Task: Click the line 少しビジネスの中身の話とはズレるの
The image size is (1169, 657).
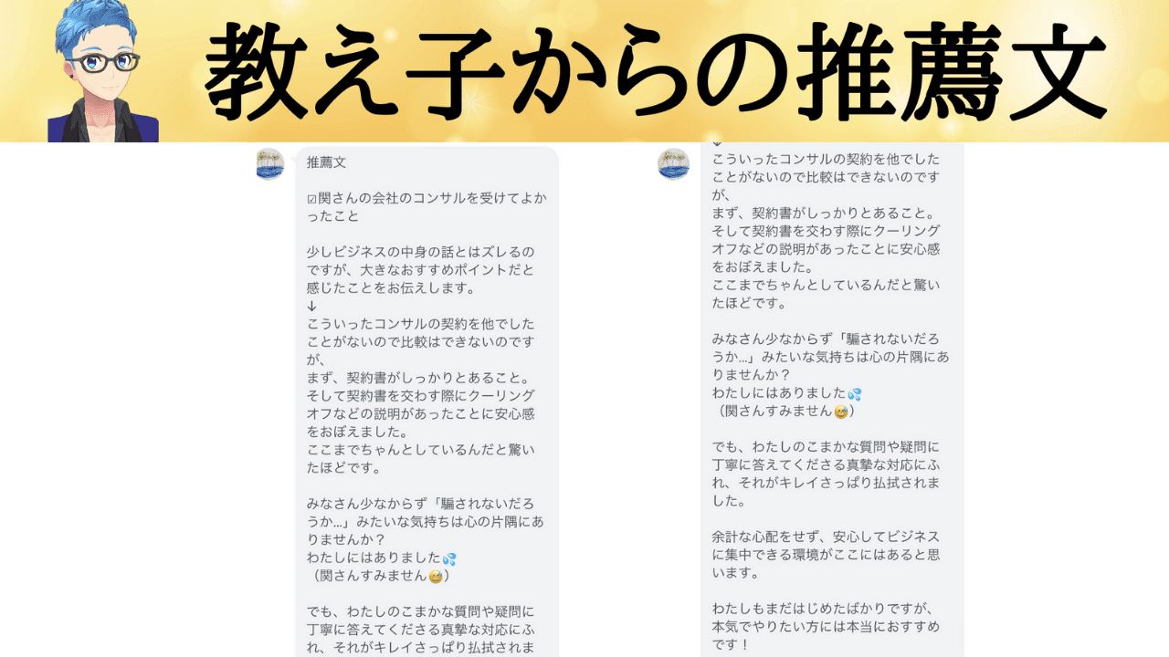Action: pyautogui.click(x=420, y=252)
